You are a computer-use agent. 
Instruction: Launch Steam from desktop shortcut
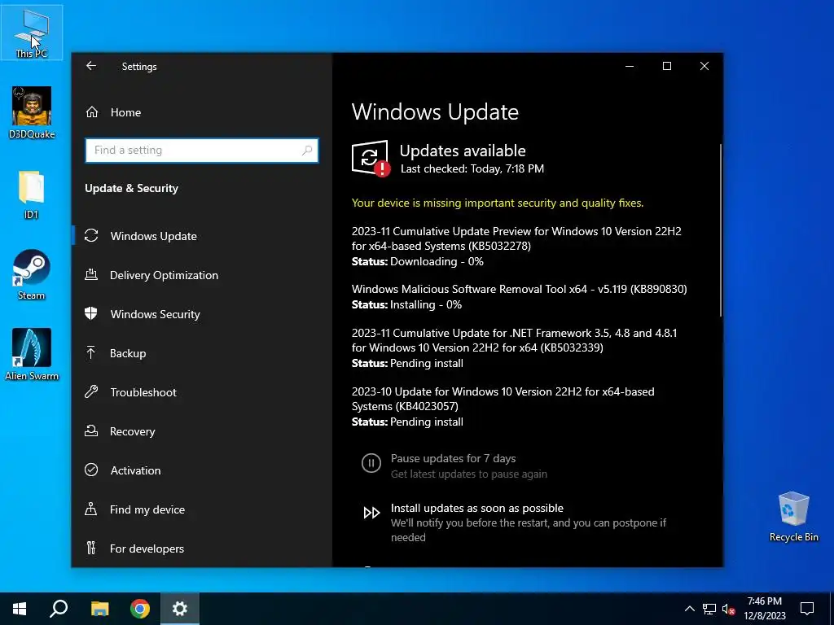[32, 275]
